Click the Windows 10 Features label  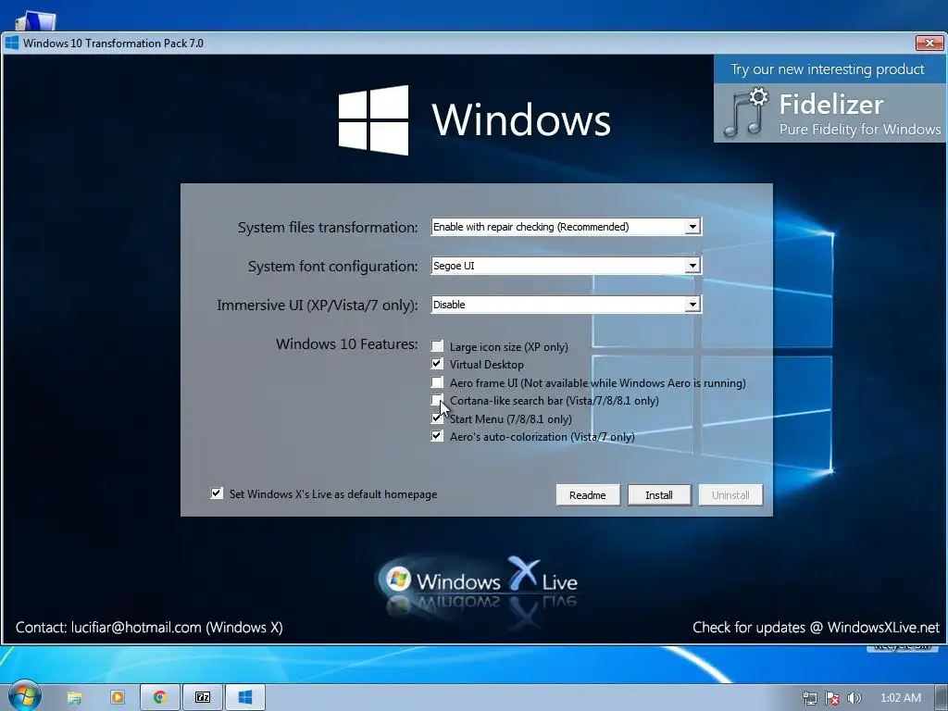[346, 344]
